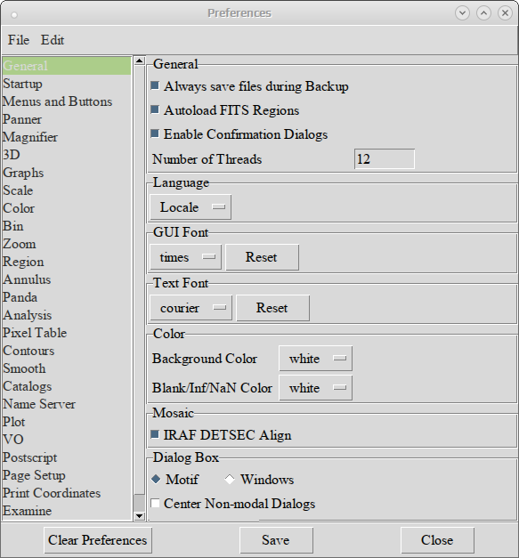Reset the GUI Font

pyautogui.click(x=262, y=257)
